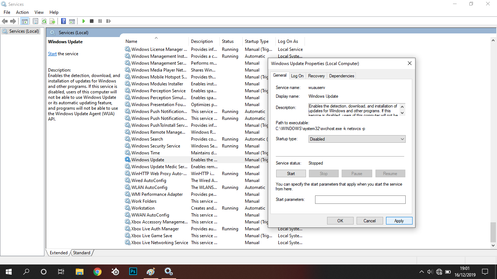Pause the service via the toolbar pause icon
Viewport: 497px width, 279px height.
point(100,21)
